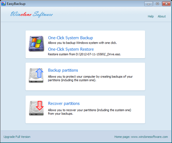Open the Backup partitions option

(x=63, y=70)
